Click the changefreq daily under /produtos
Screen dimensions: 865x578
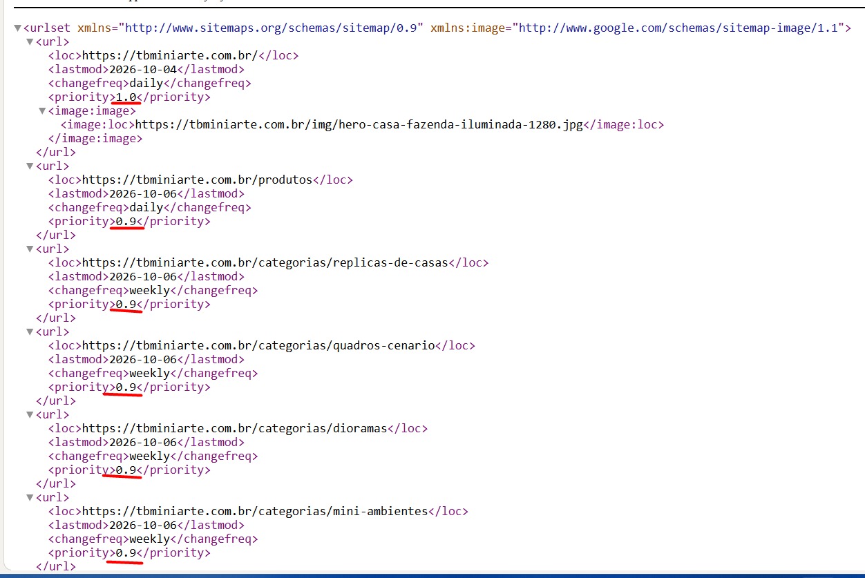[x=146, y=207]
